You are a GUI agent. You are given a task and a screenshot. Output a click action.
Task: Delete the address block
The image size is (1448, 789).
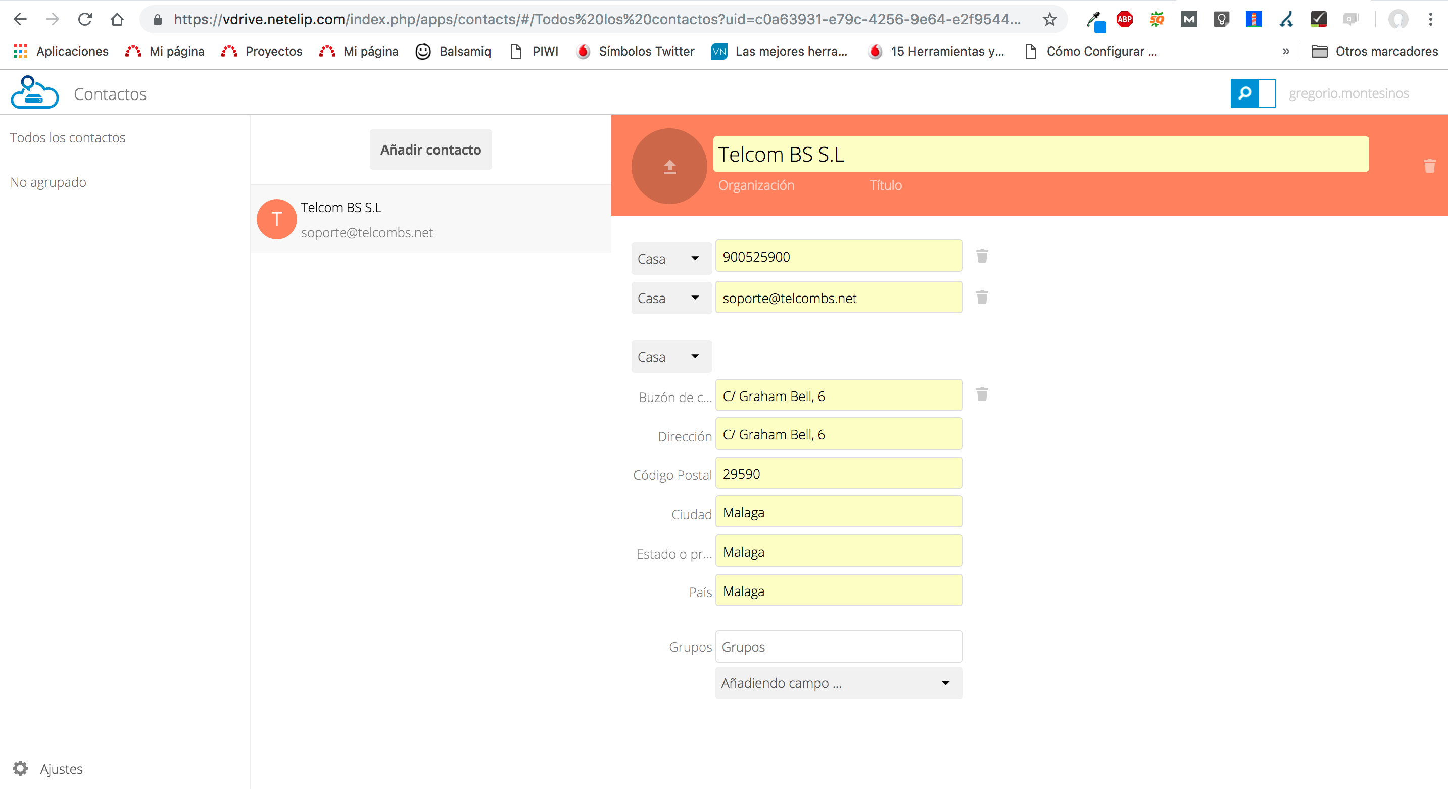click(982, 394)
